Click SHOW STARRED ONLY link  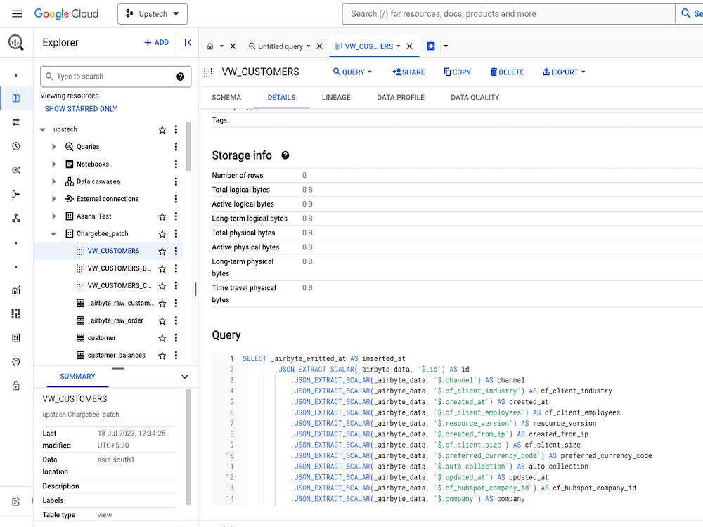coord(81,109)
